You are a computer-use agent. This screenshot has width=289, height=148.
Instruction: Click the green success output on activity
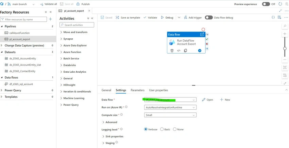pyautogui.click(x=207, y=39)
